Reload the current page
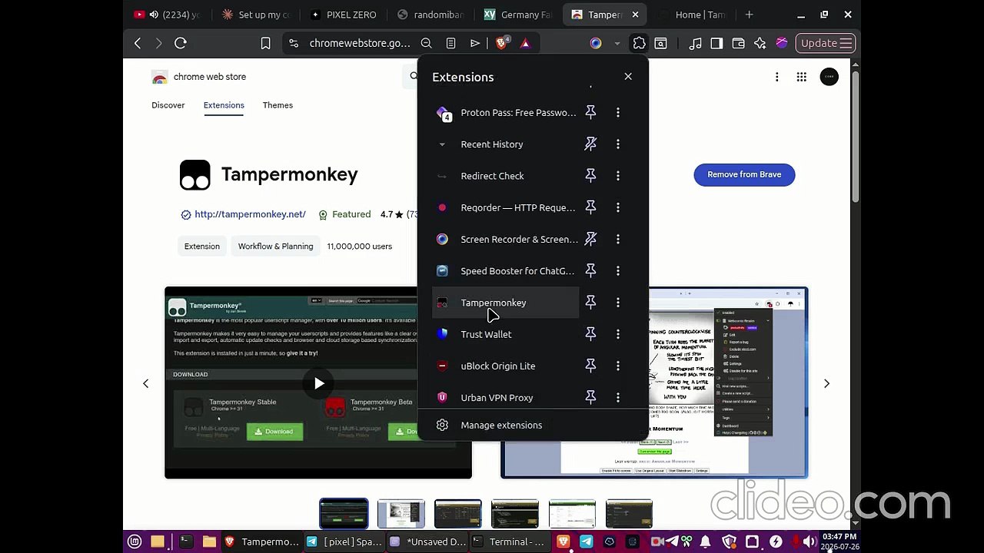Screen dimensions: 984x553 pos(181,43)
